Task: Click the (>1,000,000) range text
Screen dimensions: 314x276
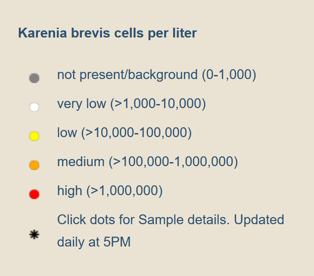Action: coord(124,191)
